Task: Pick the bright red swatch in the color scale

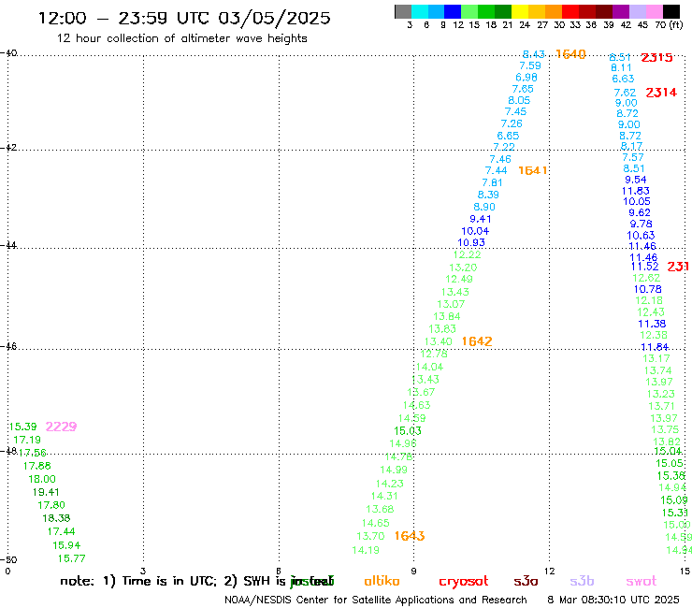Action: (570, 11)
